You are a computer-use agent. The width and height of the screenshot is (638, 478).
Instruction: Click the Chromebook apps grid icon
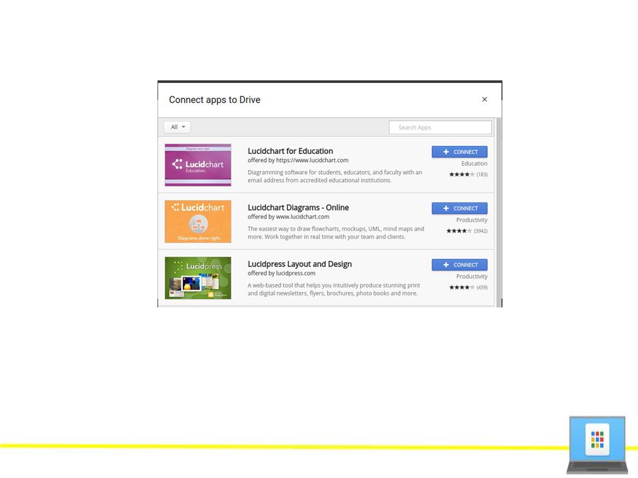pyautogui.click(x=597, y=439)
